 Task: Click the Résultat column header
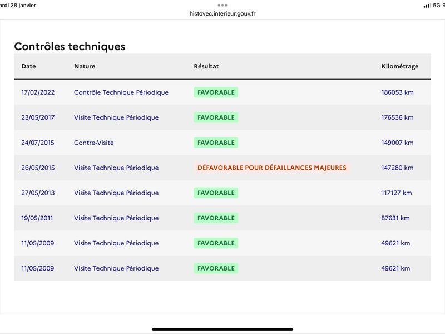point(206,66)
